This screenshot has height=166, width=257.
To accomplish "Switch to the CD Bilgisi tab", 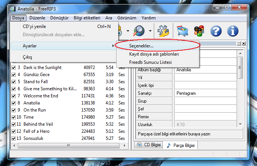I will [149, 145].
